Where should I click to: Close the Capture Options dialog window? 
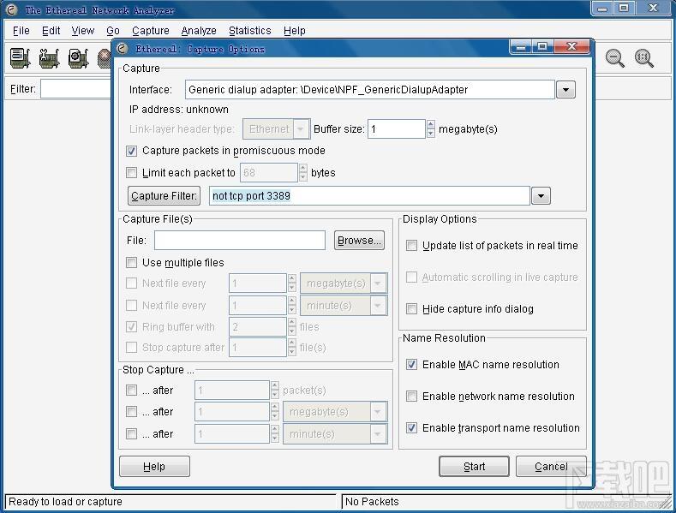(571, 46)
